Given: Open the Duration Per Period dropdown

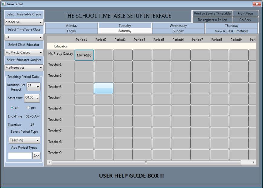Looking at the screenshot, I should [x=34, y=87].
